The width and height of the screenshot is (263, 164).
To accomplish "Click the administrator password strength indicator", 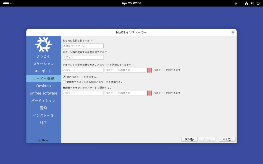I will pyautogui.click(x=150, y=93).
